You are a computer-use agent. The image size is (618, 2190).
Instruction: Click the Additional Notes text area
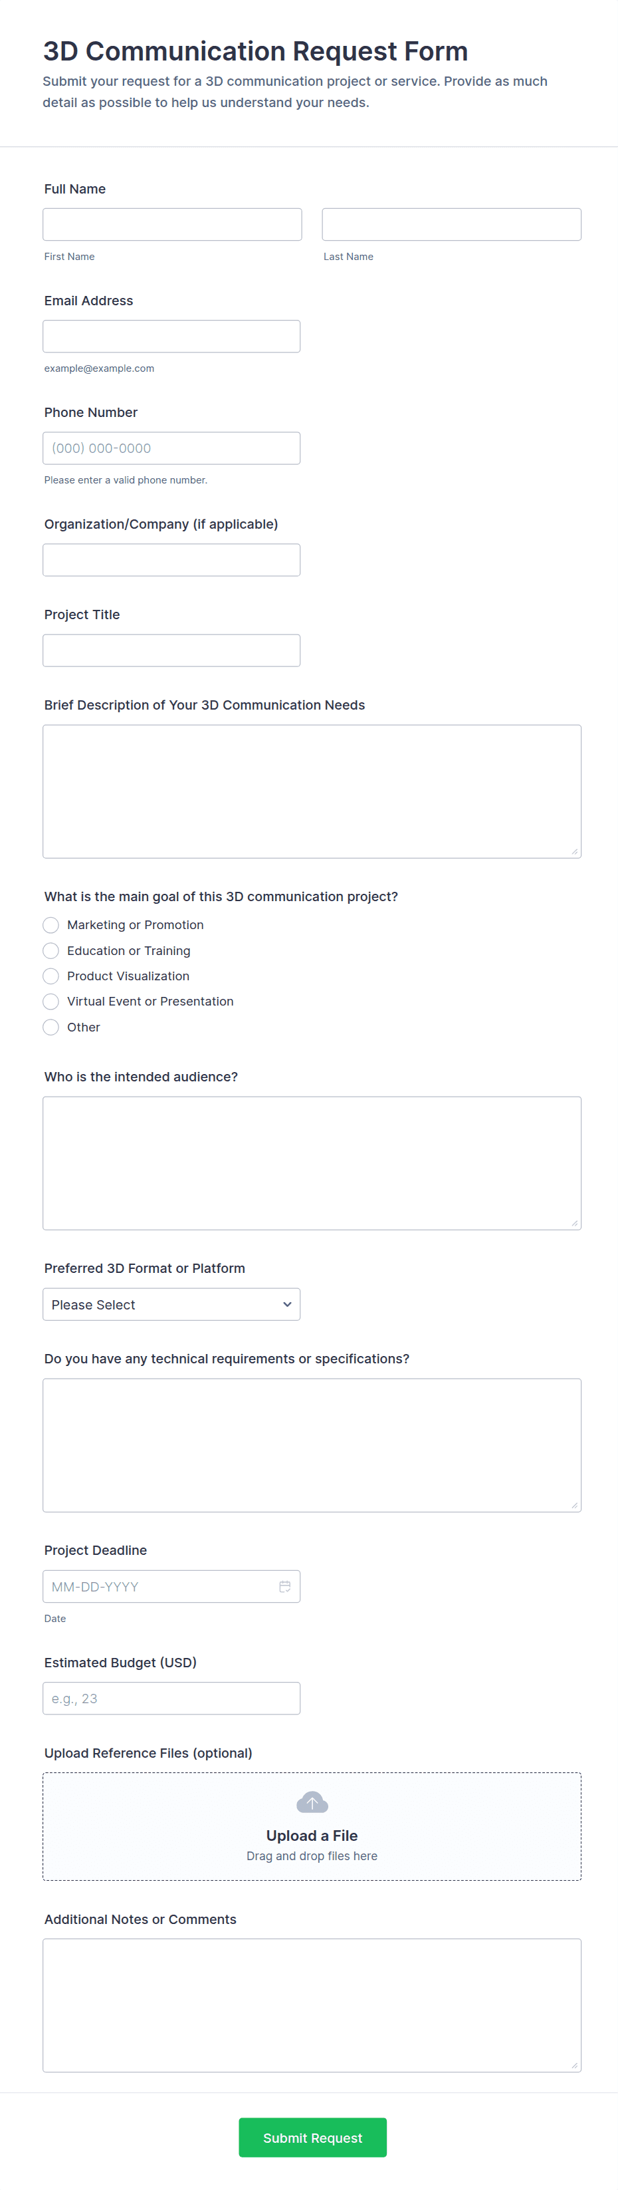[x=312, y=2004]
